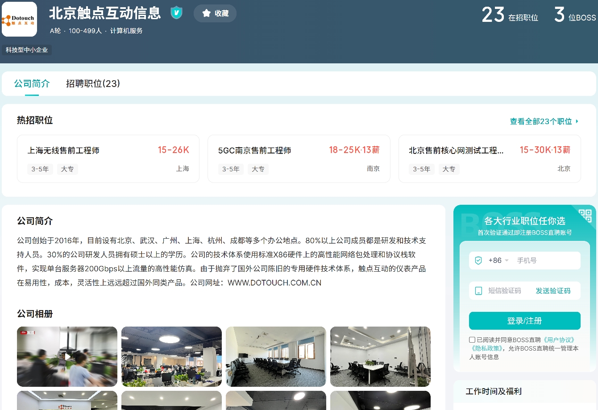
Task: Click the 北京触点互动信息 company title
Action: (x=105, y=13)
